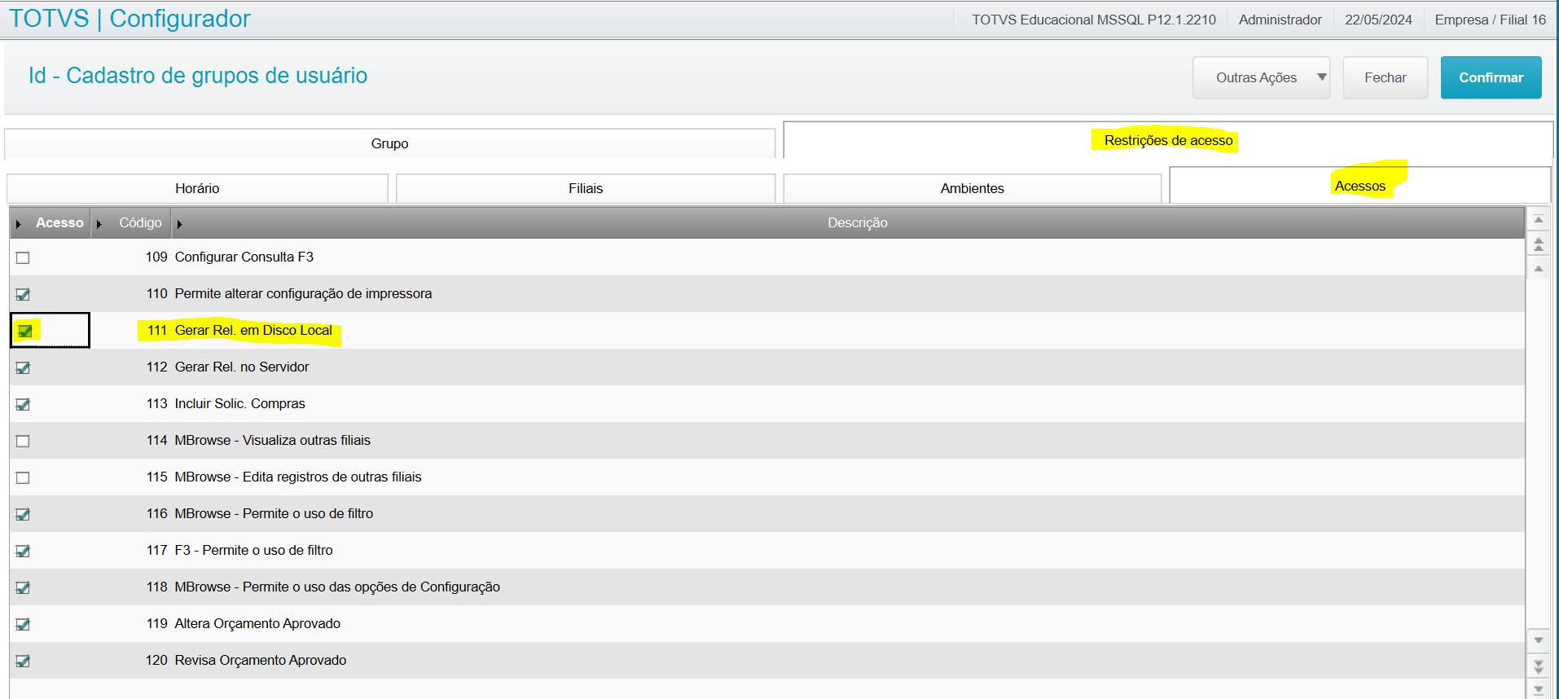Uncheck access 120 Revisa Orçamento Aprovado

tap(23, 661)
